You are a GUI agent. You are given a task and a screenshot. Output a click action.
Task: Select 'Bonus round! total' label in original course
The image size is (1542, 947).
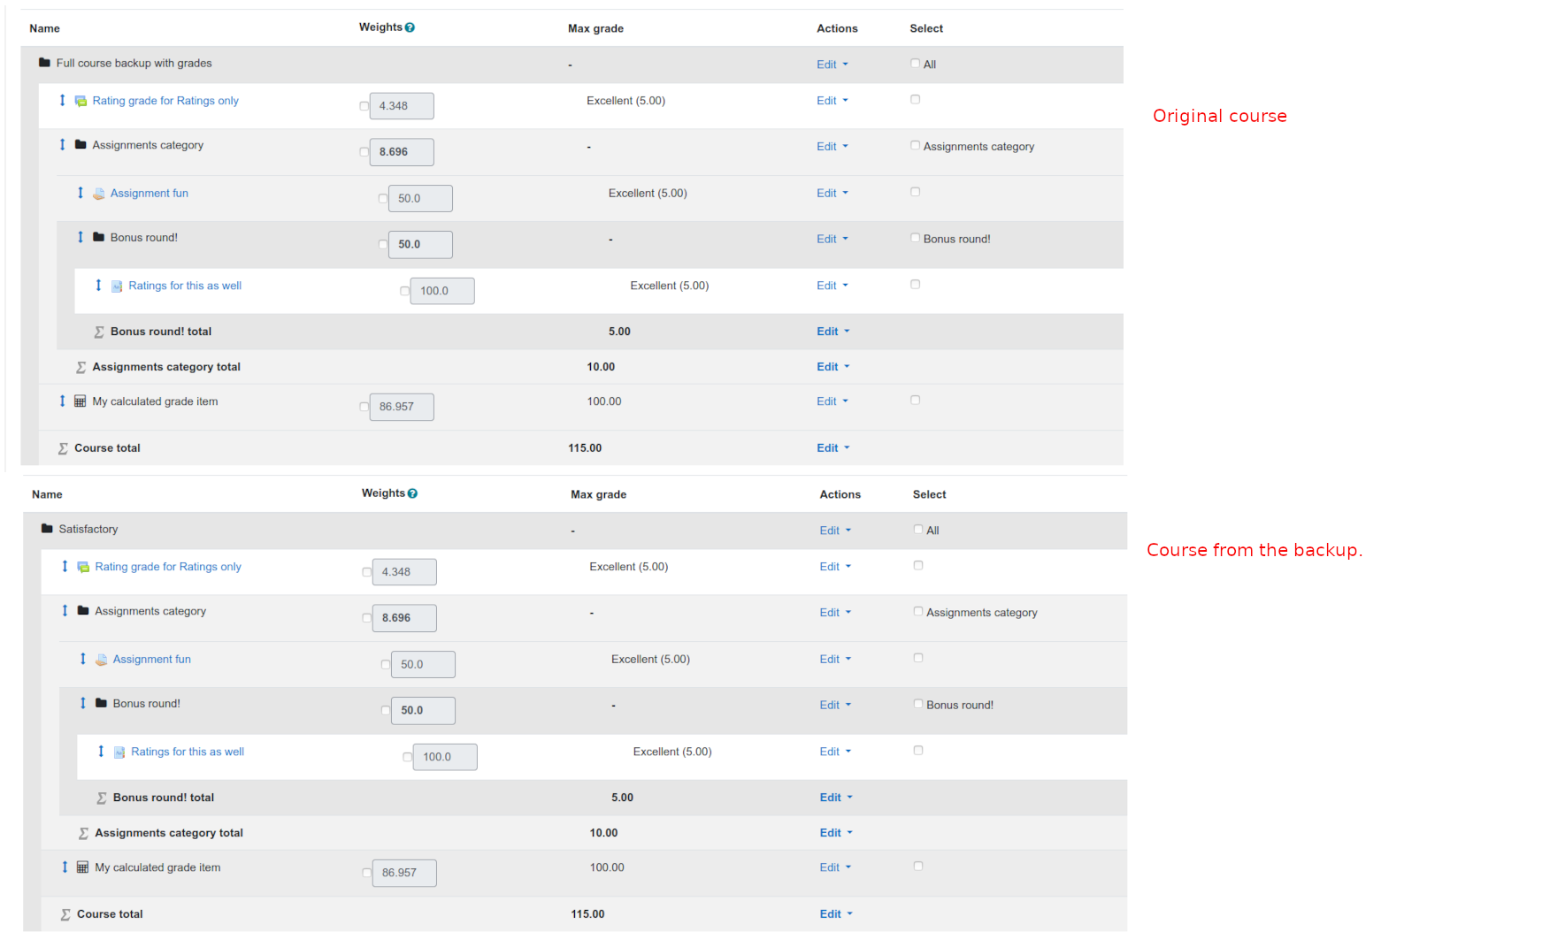[x=161, y=332]
